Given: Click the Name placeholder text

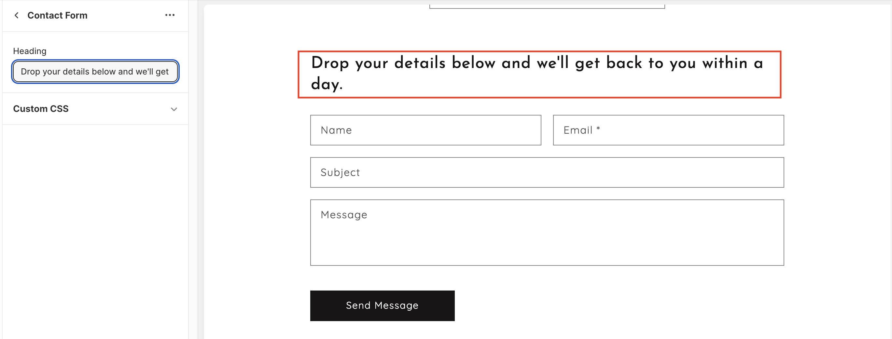Looking at the screenshot, I should (336, 130).
